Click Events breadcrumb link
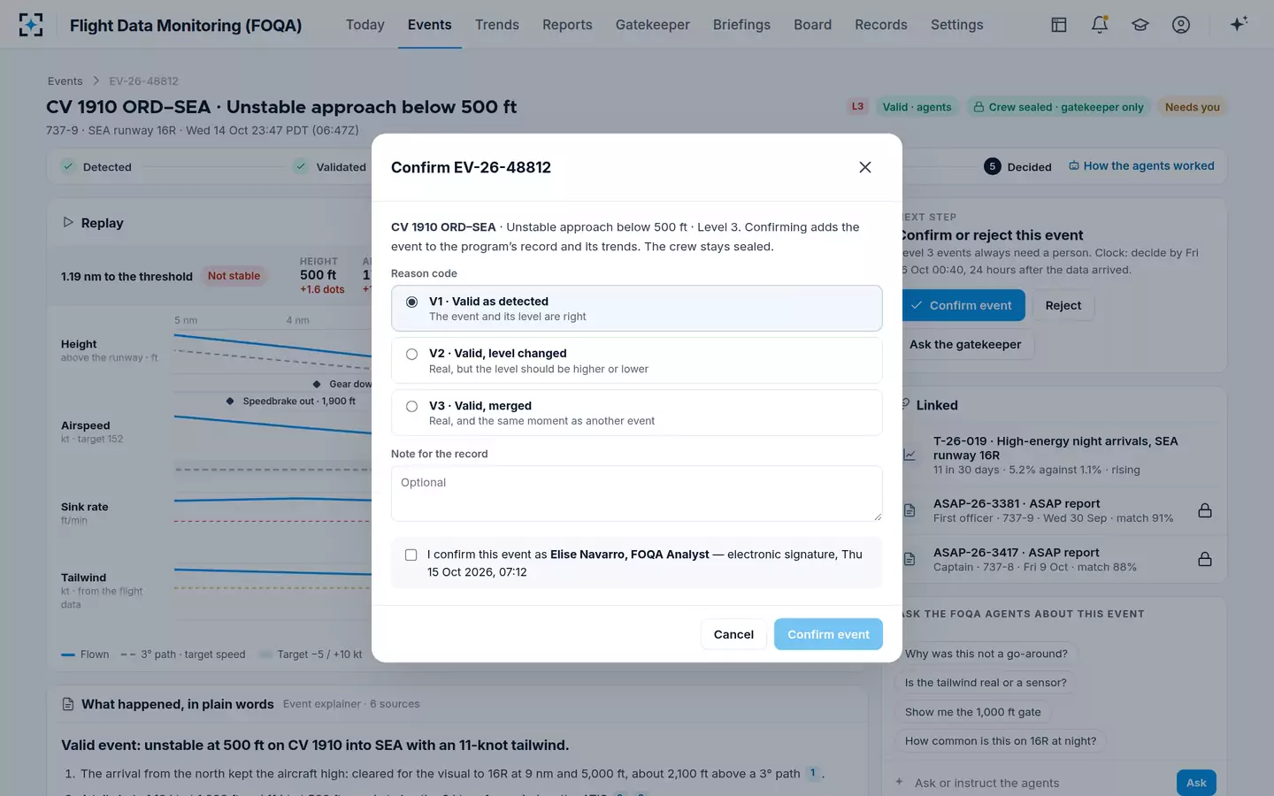The width and height of the screenshot is (1274, 796). click(x=65, y=81)
